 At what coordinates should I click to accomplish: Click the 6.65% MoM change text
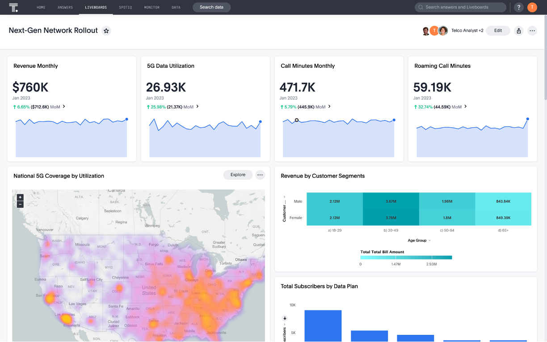[23, 107]
